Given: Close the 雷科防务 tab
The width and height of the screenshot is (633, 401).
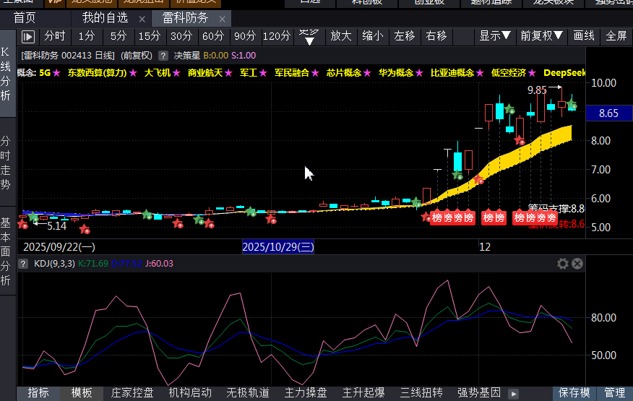Looking at the screenshot, I should pyautogui.click(x=222, y=19).
